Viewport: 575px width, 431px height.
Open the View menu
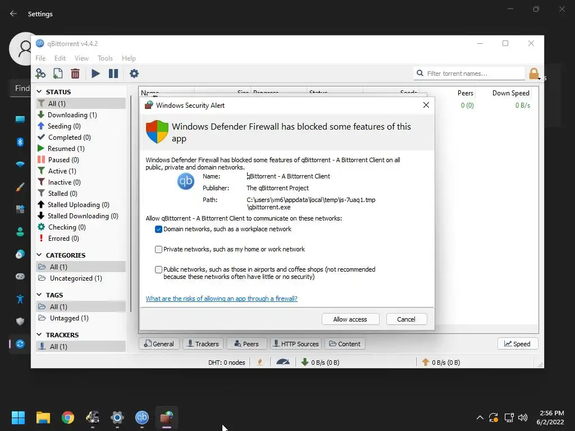[x=81, y=58]
